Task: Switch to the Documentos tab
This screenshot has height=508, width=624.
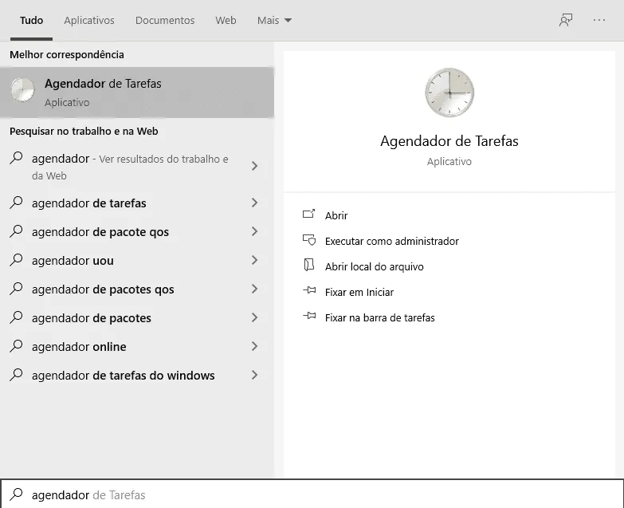Action: (x=165, y=20)
